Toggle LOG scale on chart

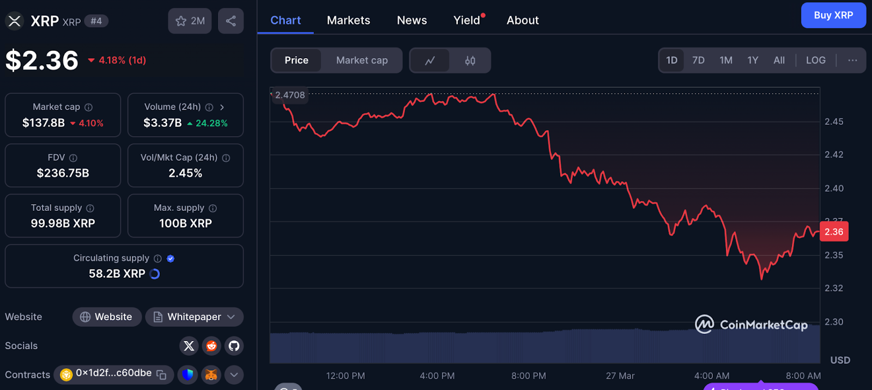click(x=815, y=60)
